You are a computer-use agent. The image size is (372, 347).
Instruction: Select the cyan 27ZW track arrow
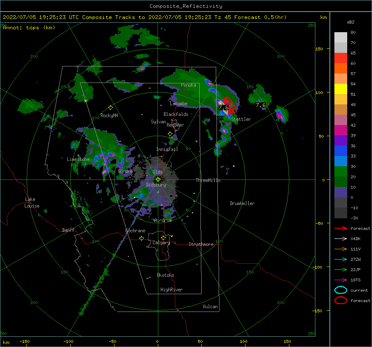click(x=341, y=260)
